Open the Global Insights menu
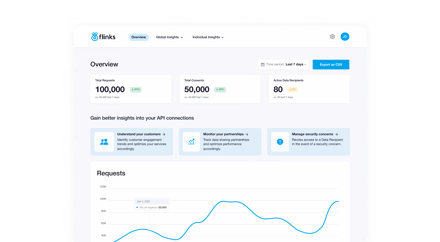 (x=170, y=37)
